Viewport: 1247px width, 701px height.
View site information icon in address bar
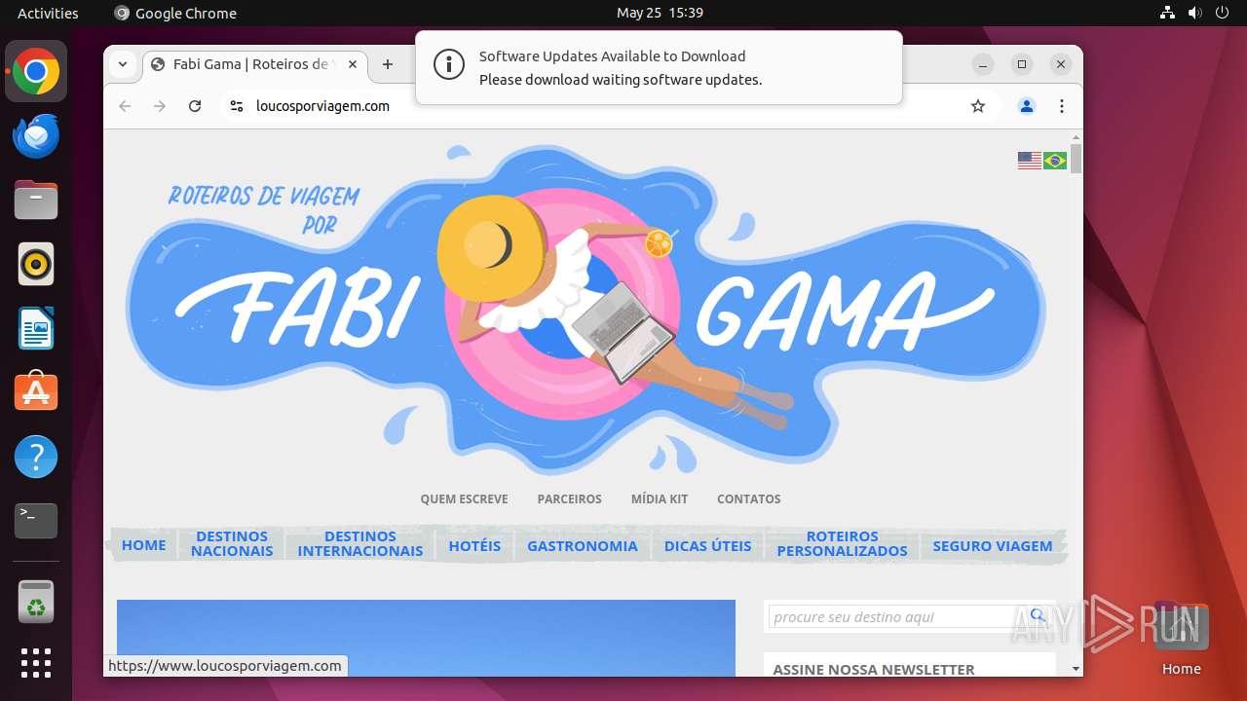point(236,106)
